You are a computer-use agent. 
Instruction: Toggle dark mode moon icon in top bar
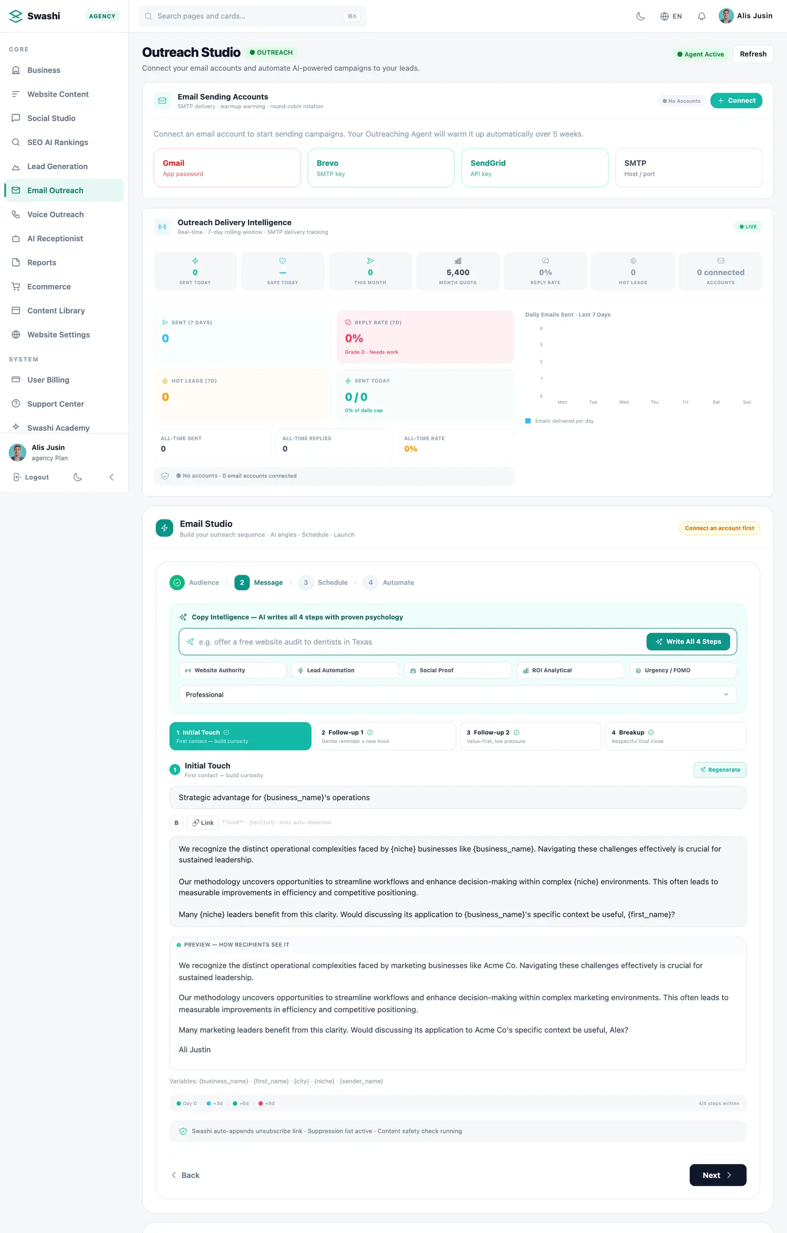[640, 16]
